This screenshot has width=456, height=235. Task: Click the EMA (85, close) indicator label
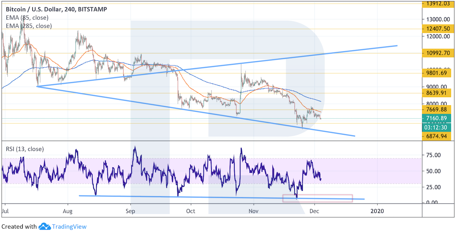pyautogui.click(x=27, y=17)
